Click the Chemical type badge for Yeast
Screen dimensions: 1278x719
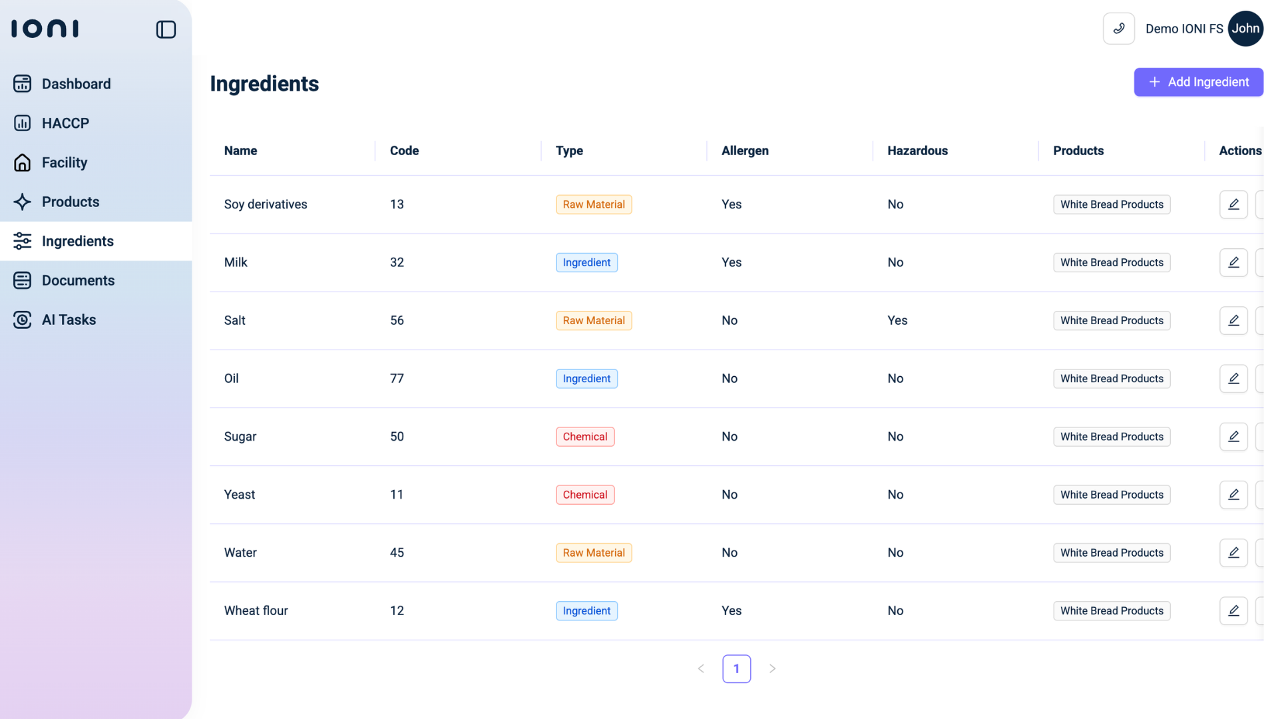point(584,495)
